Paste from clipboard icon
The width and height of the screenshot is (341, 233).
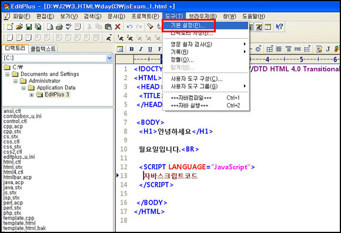point(108,26)
